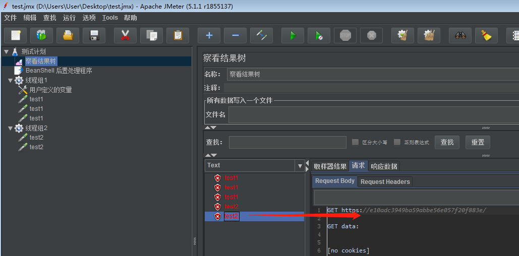The height and width of the screenshot is (256, 519).
Task: Enable the 区分大小写 checkbox
Action: pyautogui.click(x=355, y=142)
